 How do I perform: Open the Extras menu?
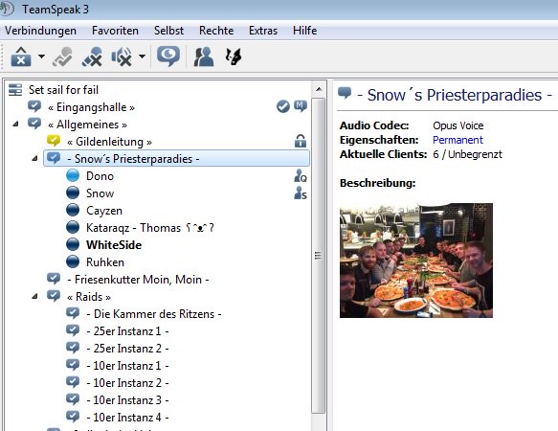pos(263,31)
